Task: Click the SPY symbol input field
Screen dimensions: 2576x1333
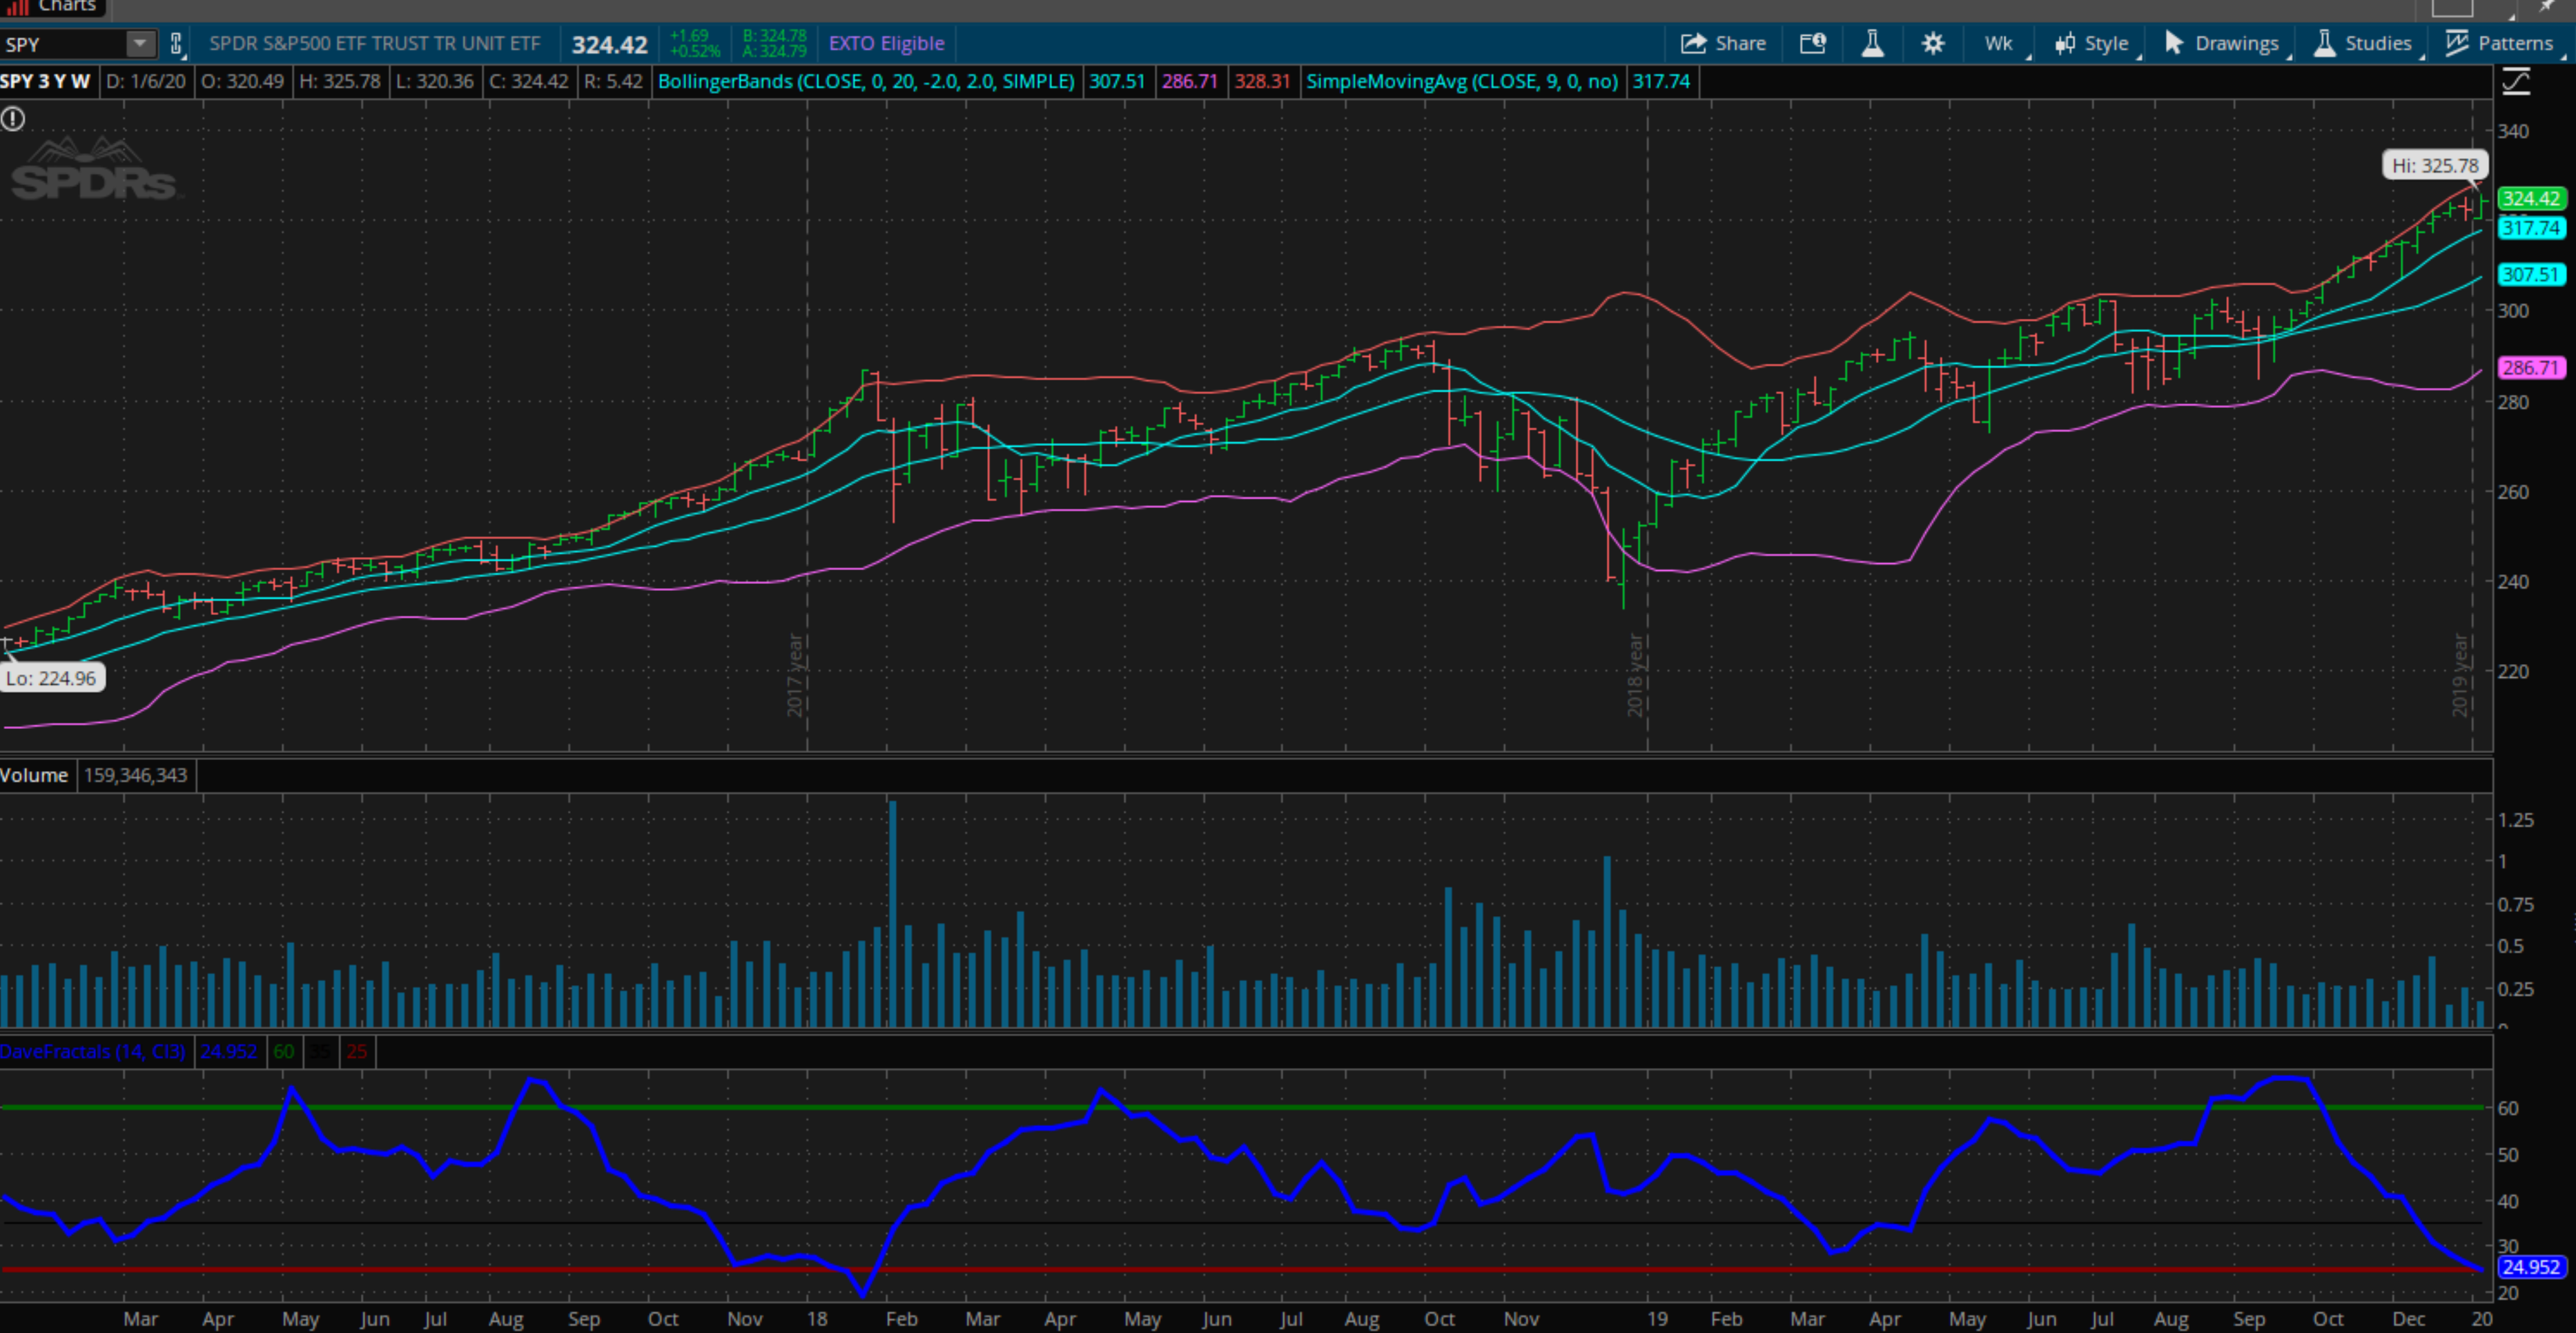Action: click(x=64, y=44)
